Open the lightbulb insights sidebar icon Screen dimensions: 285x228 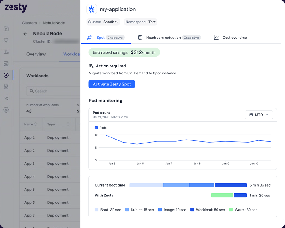(x=6, y=40)
